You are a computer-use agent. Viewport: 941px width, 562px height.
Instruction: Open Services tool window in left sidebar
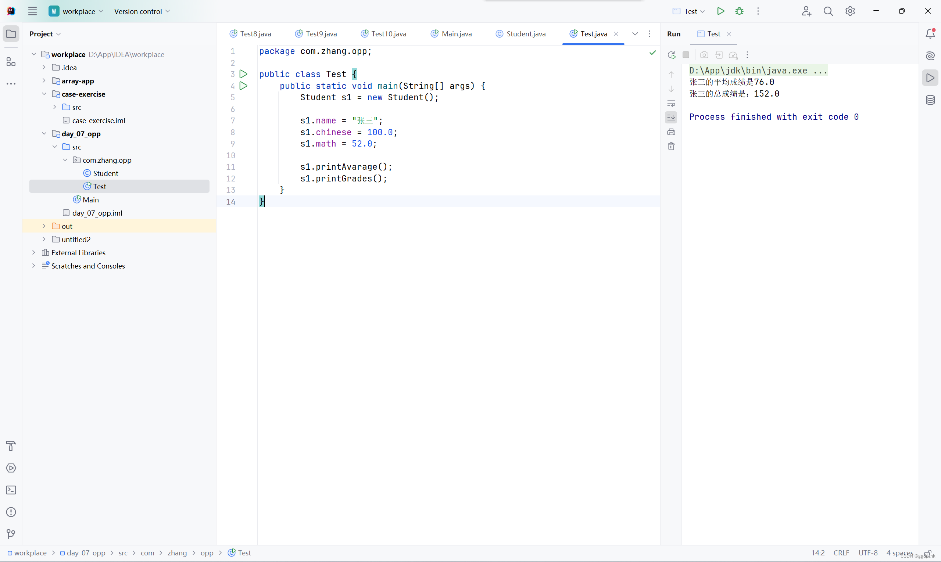tap(11, 468)
